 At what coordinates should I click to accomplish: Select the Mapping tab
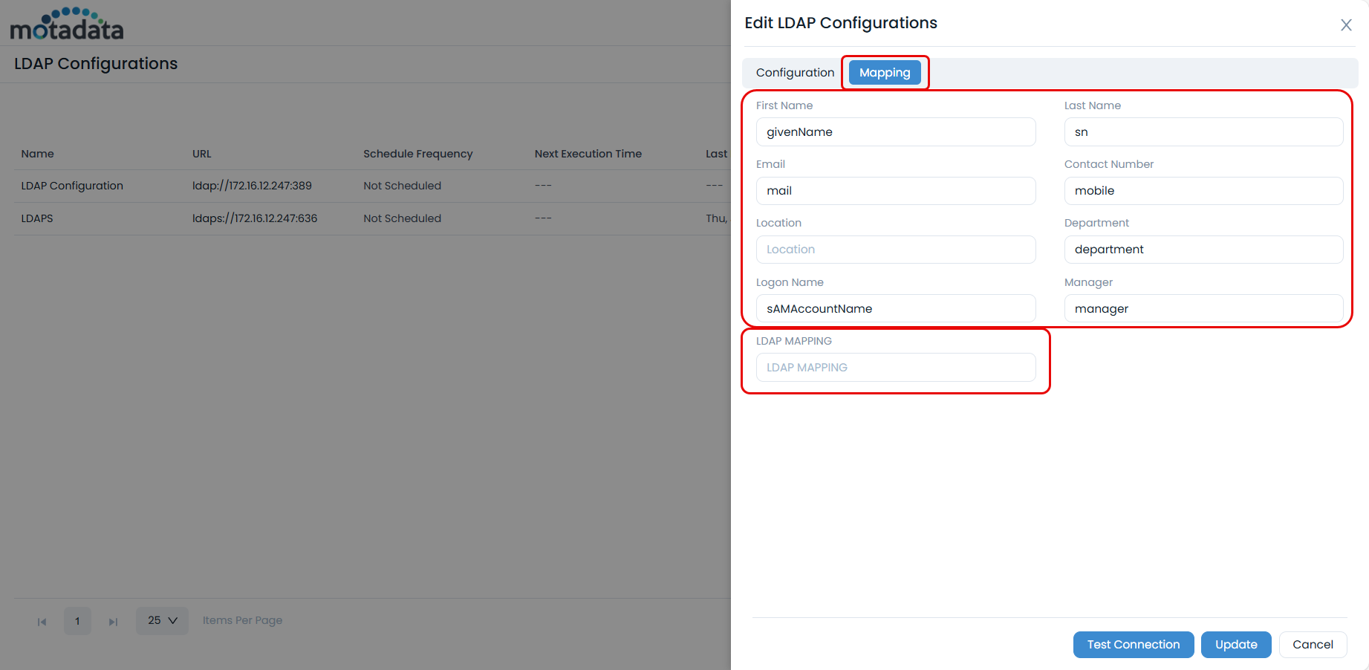884,73
